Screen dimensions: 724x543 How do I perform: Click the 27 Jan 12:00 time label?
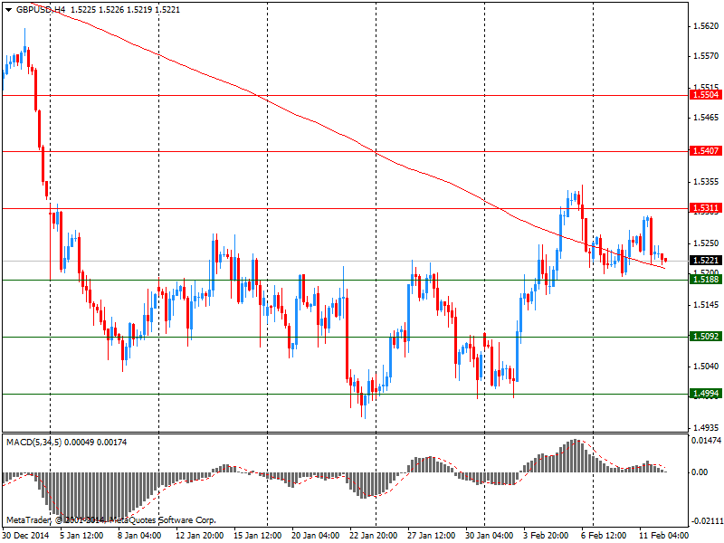click(x=432, y=536)
